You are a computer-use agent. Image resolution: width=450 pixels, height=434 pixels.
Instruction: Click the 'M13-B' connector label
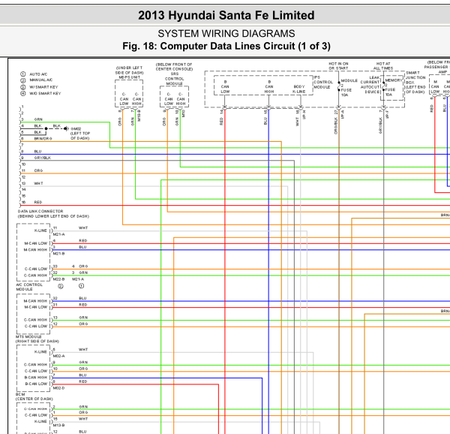point(58,425)
